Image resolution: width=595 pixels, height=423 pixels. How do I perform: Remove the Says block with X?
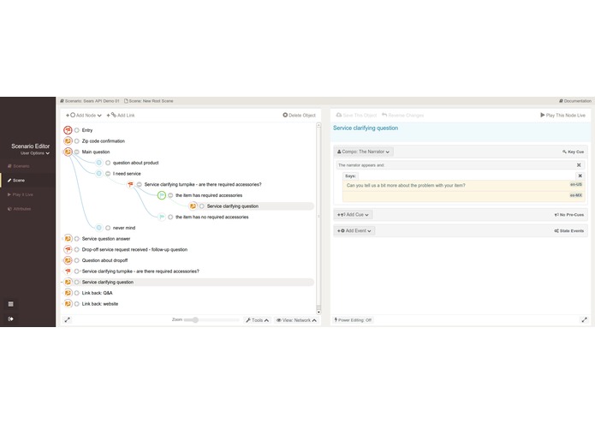(x=580, y=176)
